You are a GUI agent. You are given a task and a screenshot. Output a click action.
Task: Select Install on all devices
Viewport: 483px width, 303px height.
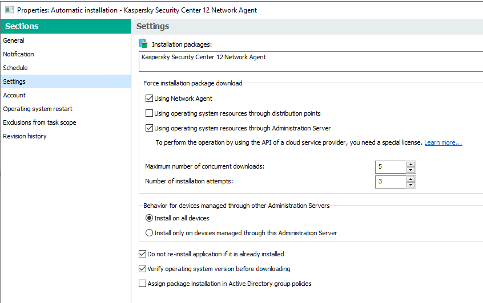tap(150, 218)
